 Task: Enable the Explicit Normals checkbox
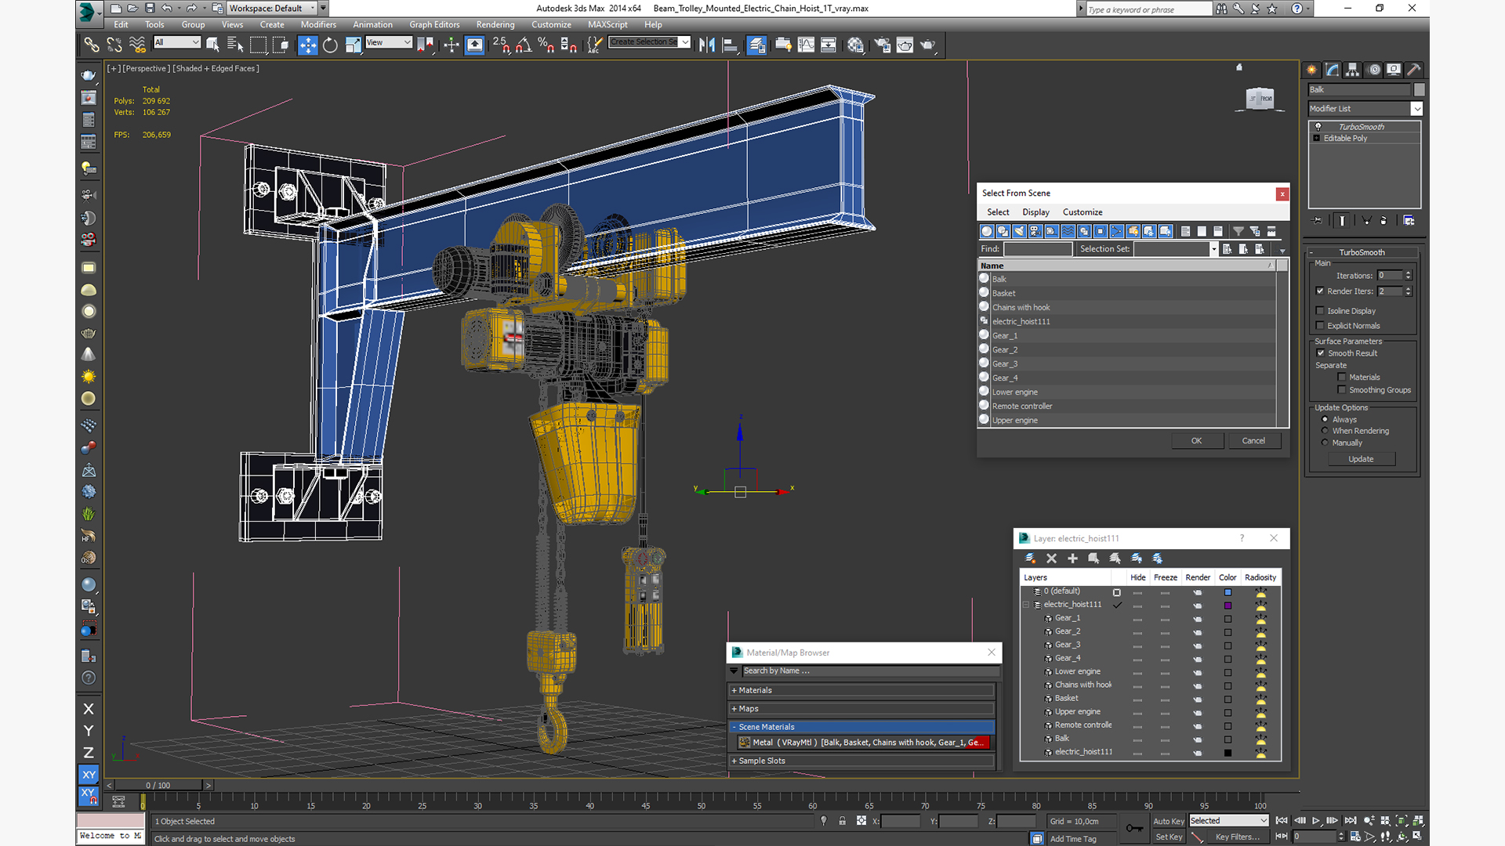coord(1320,326)
